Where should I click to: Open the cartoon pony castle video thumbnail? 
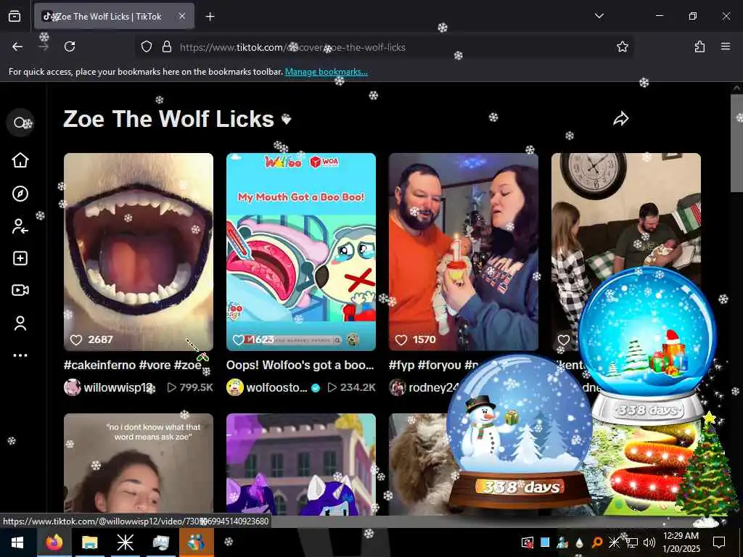pyautogui.click(x=301, y=464)
